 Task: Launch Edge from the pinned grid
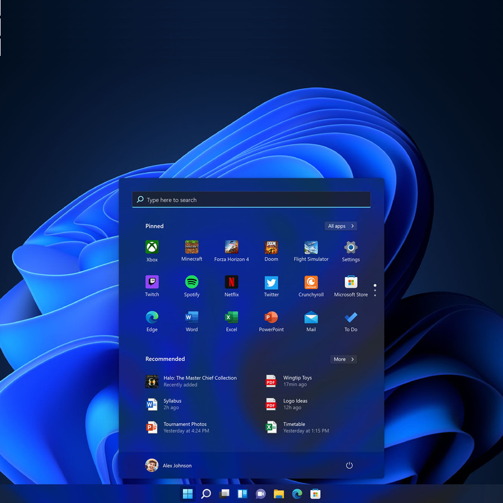click(151, 321)
